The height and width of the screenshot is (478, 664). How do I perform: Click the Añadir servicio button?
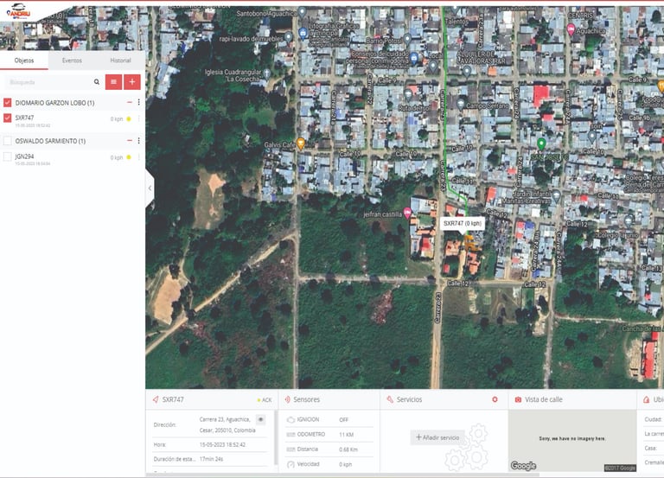click(x=437, y=437)
